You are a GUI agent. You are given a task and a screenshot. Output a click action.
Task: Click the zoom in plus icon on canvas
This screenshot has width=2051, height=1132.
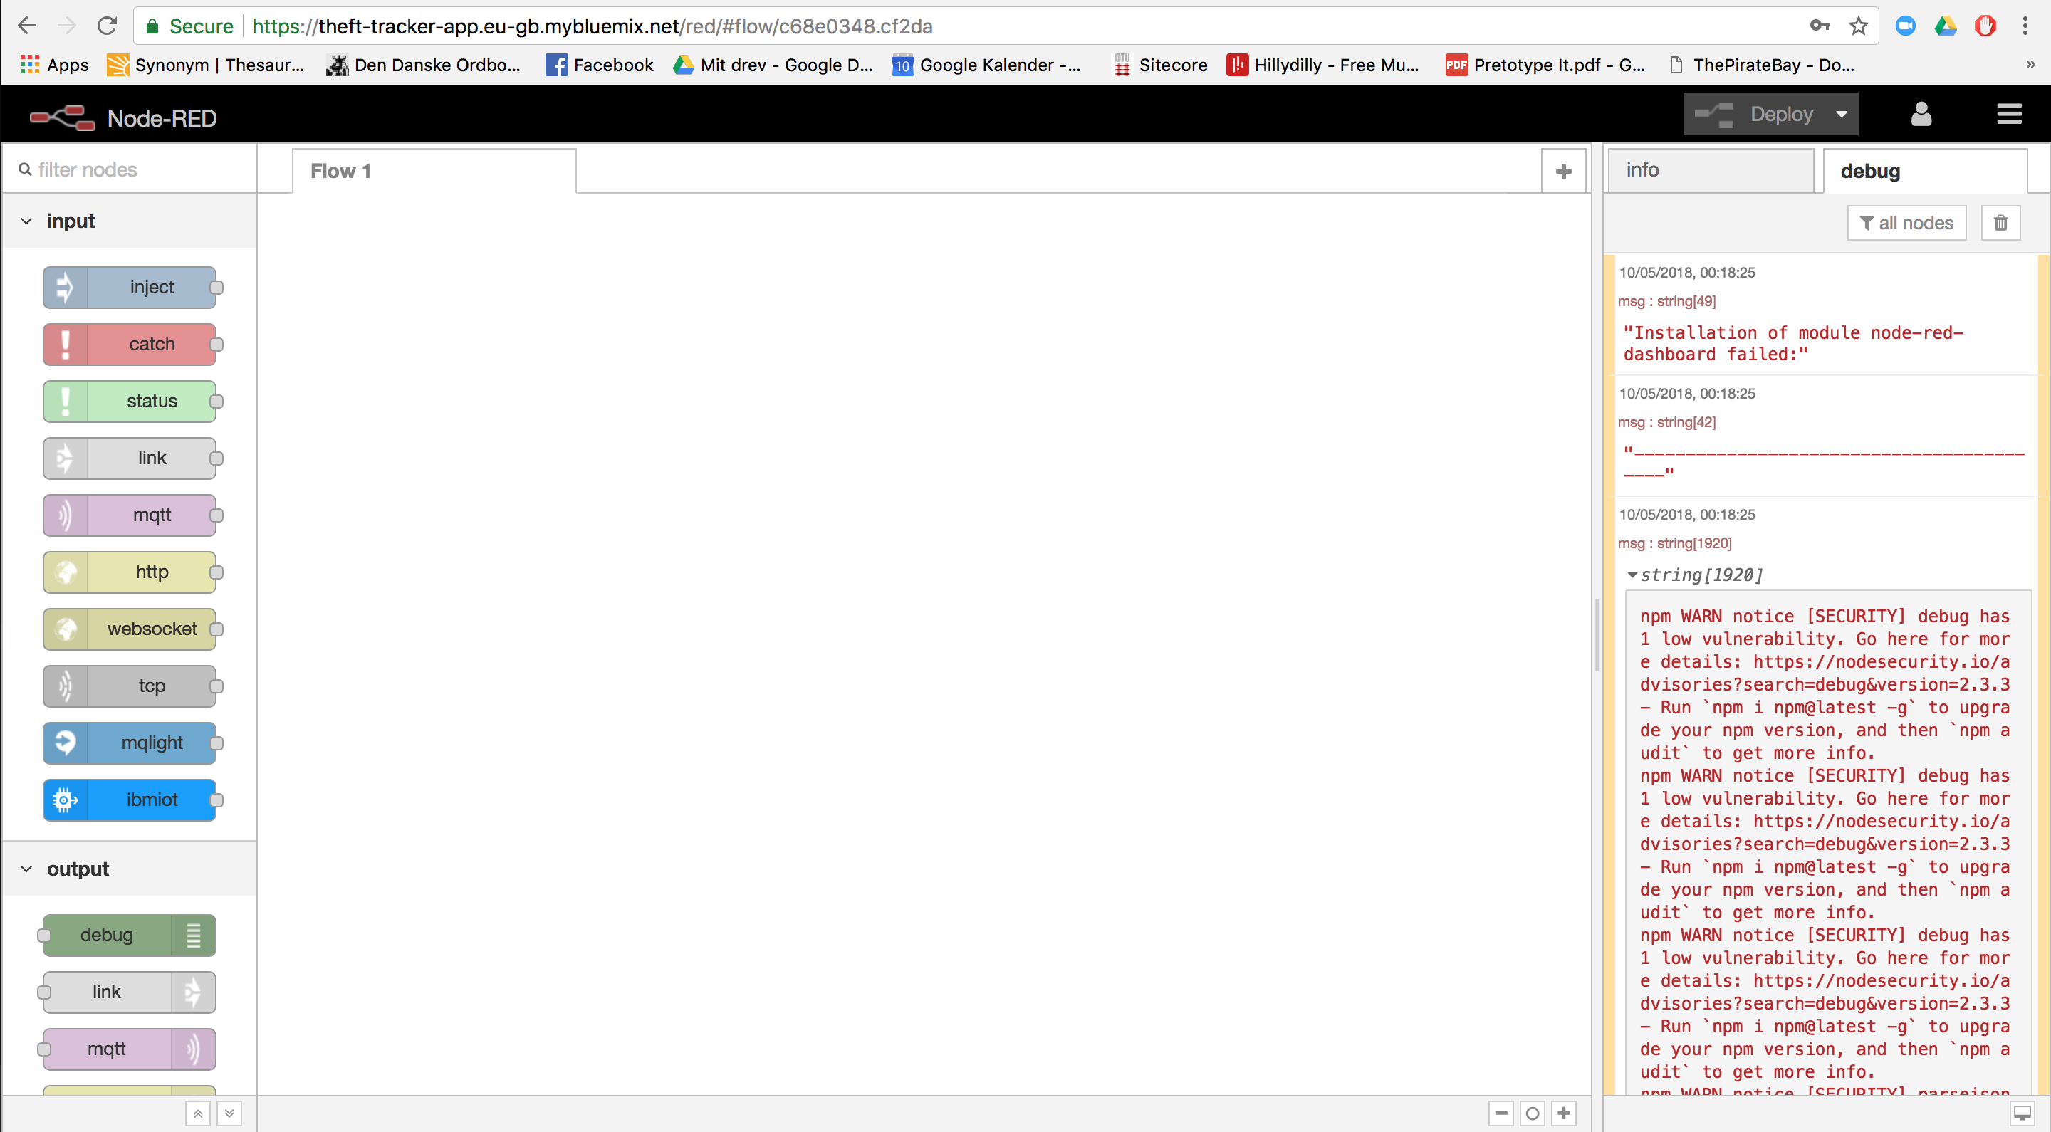[x=1563, y=1113]
